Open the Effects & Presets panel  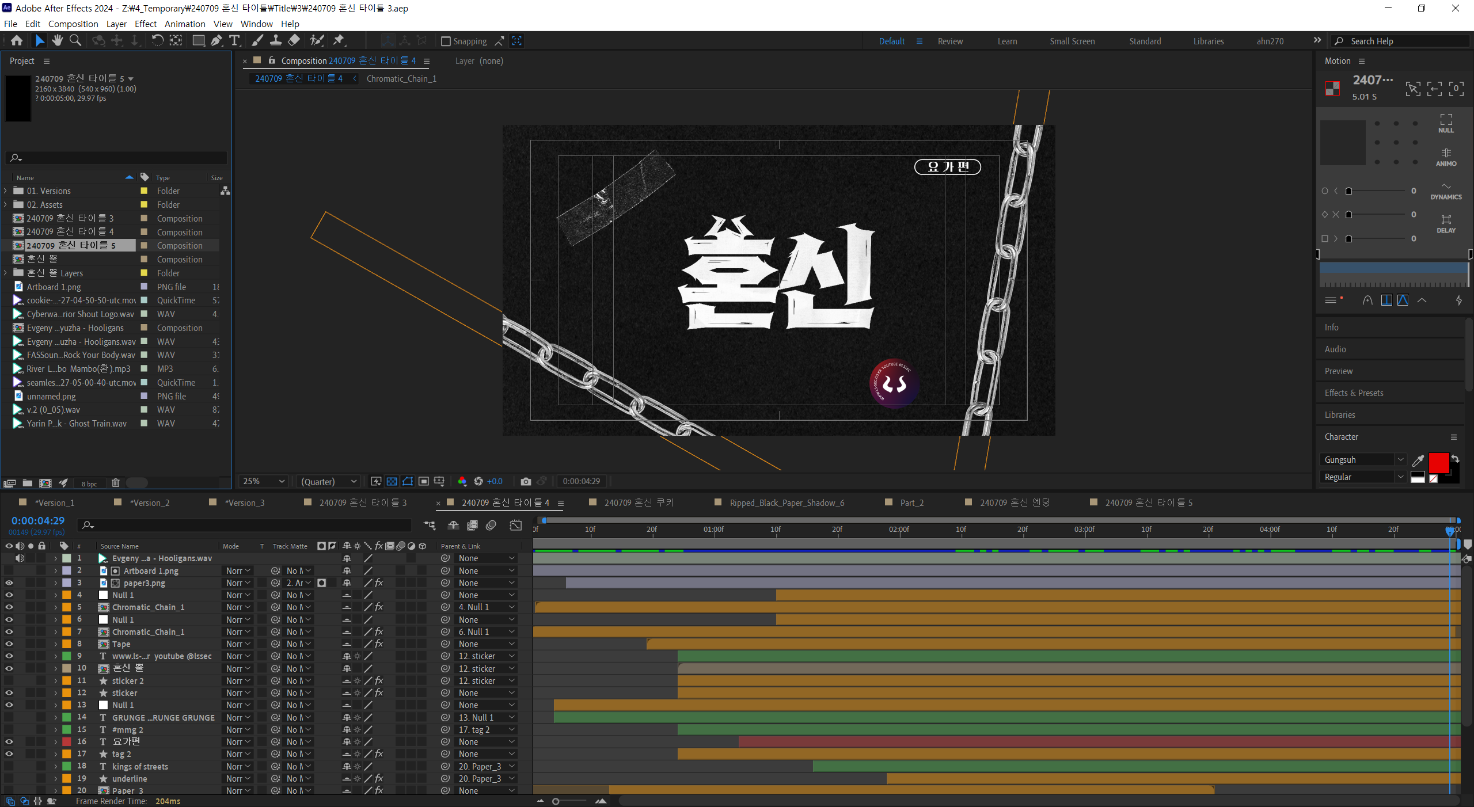1353,393
